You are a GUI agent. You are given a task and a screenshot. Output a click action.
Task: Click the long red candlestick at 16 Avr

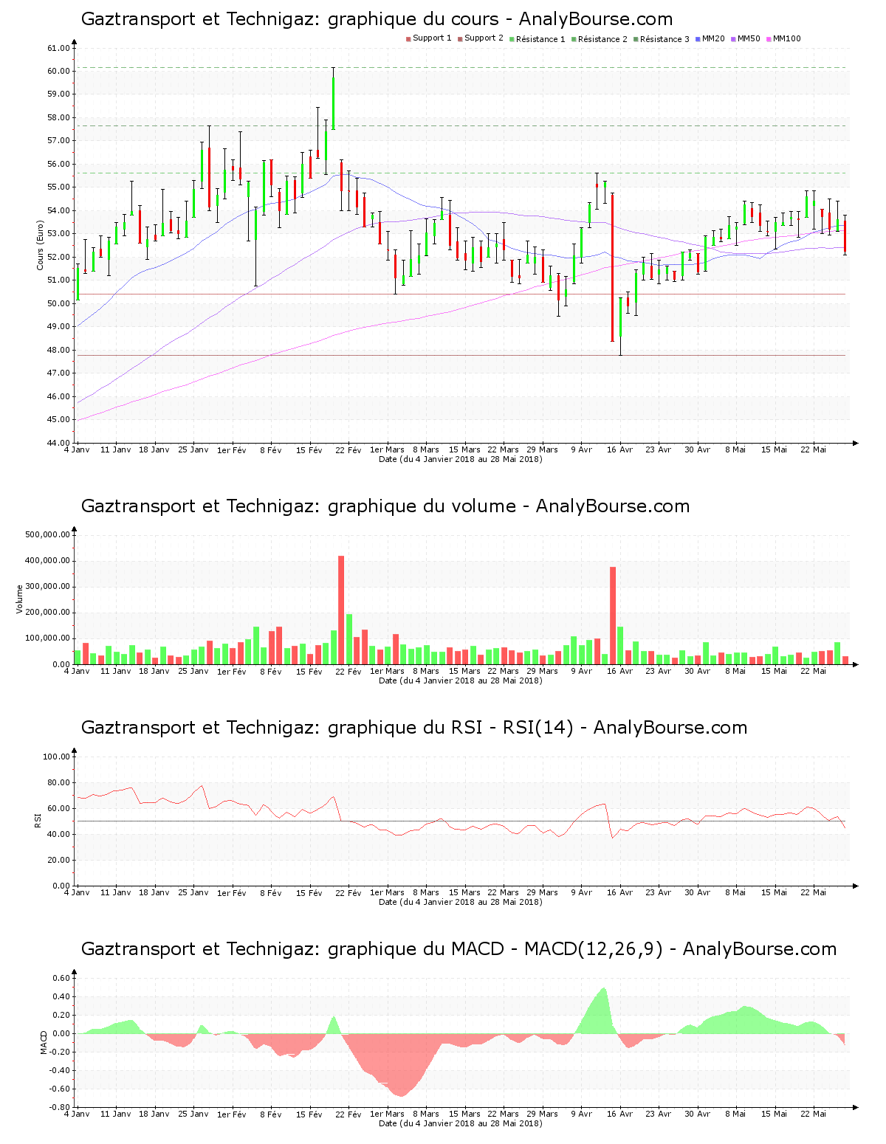click(x=613, y=267)
